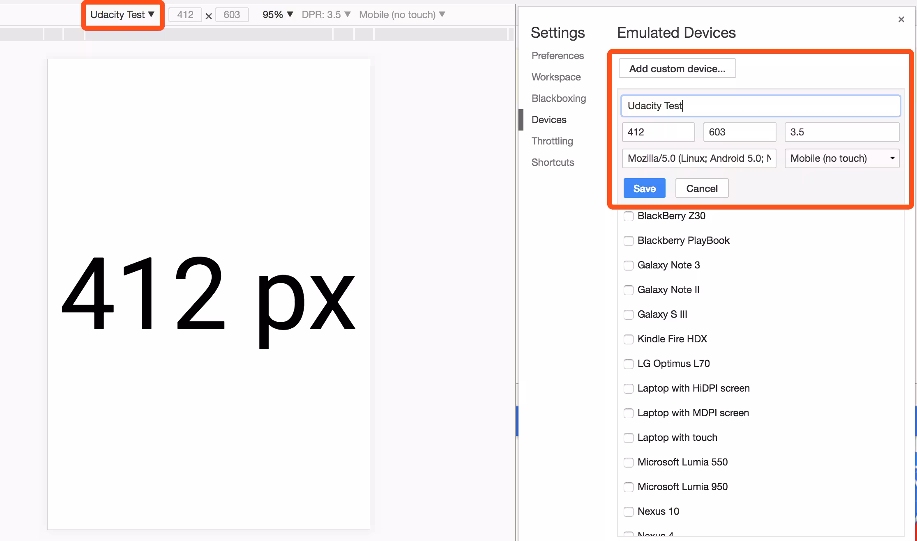The height and width of the screenshot is (541, 917).
Task: Click the dimension swap × icon between 412 and 603
Action: click(209, 16)
